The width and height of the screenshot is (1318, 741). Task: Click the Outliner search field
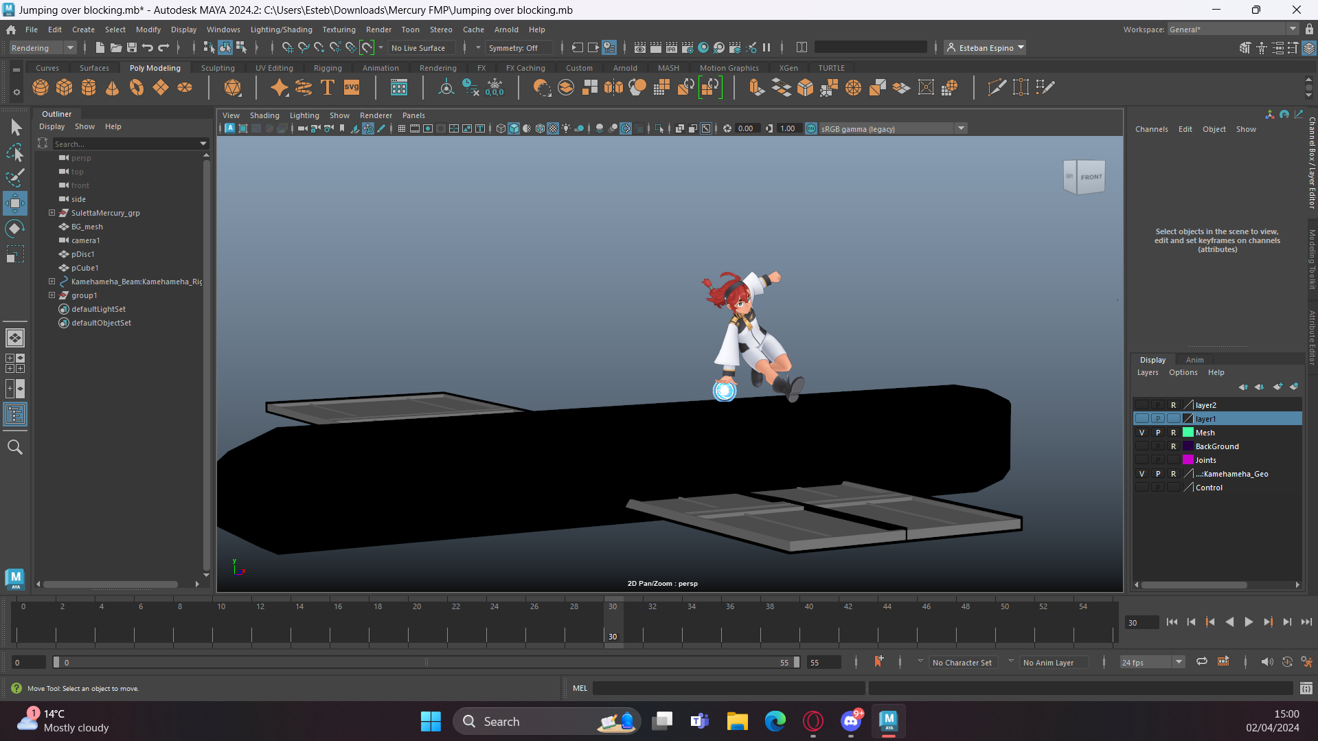[x=130, y=144]
